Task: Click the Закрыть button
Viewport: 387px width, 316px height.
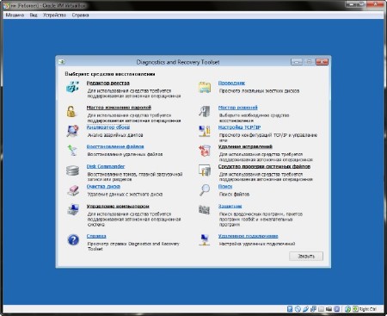Action: point(306,256)
